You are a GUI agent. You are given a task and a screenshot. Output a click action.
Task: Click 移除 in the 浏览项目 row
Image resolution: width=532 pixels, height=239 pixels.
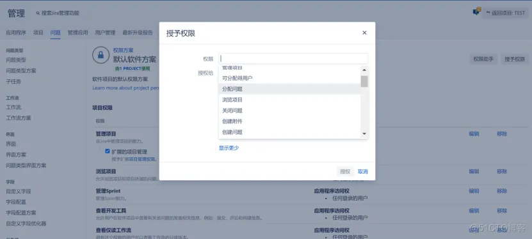[502, 171]
